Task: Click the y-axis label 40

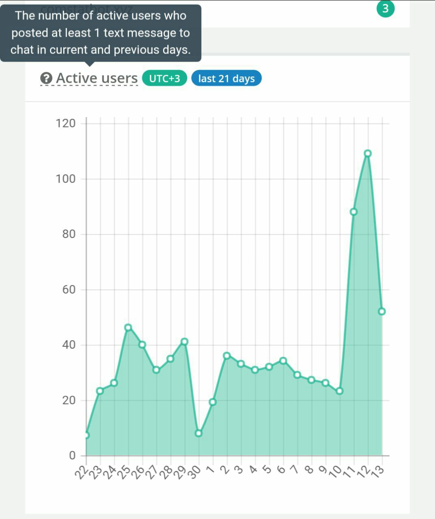Action: pos(69,345)
